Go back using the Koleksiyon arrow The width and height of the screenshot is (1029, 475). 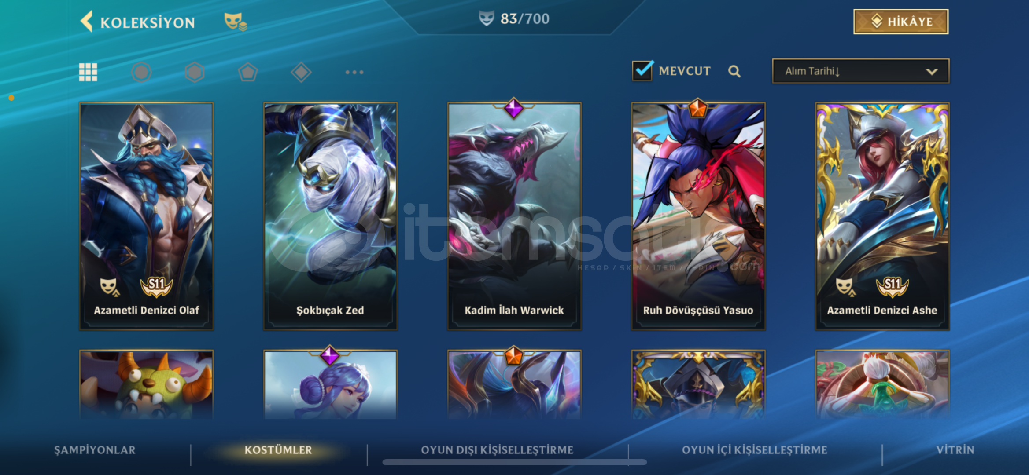(87, 21)
